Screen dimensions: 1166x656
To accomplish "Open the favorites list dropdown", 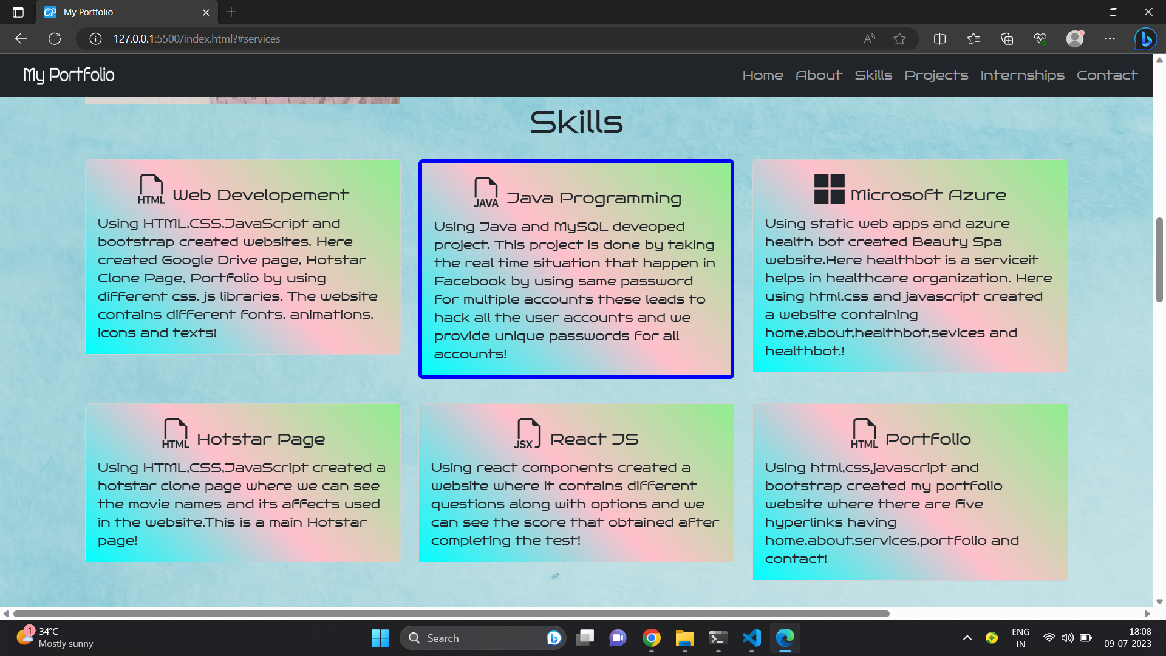I will (x=973, y=38).
